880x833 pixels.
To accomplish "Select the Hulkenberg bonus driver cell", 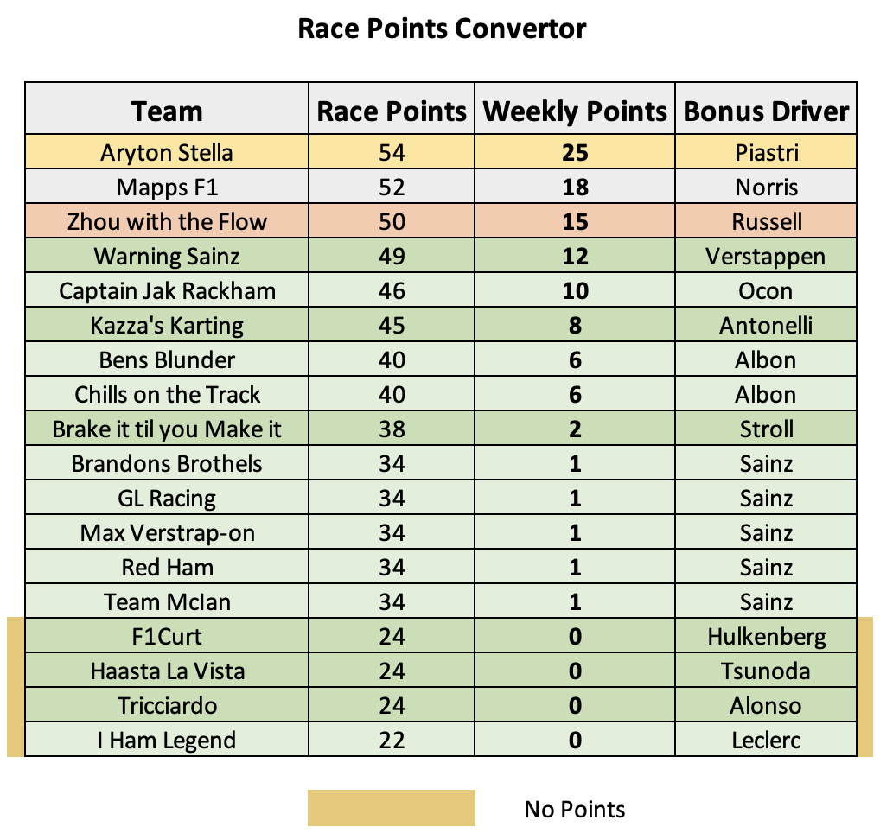I will (x=766, y=636).
